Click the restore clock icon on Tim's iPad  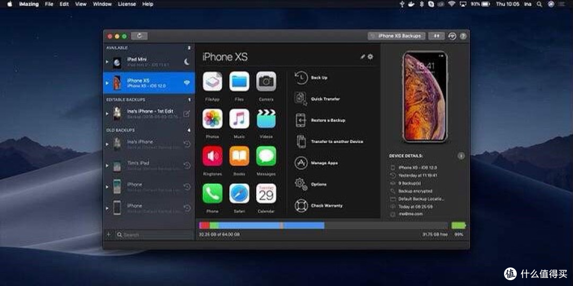[x=187, y=166]
